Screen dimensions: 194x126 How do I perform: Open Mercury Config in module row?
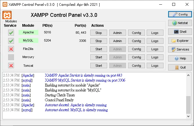[x=136, y=57]
